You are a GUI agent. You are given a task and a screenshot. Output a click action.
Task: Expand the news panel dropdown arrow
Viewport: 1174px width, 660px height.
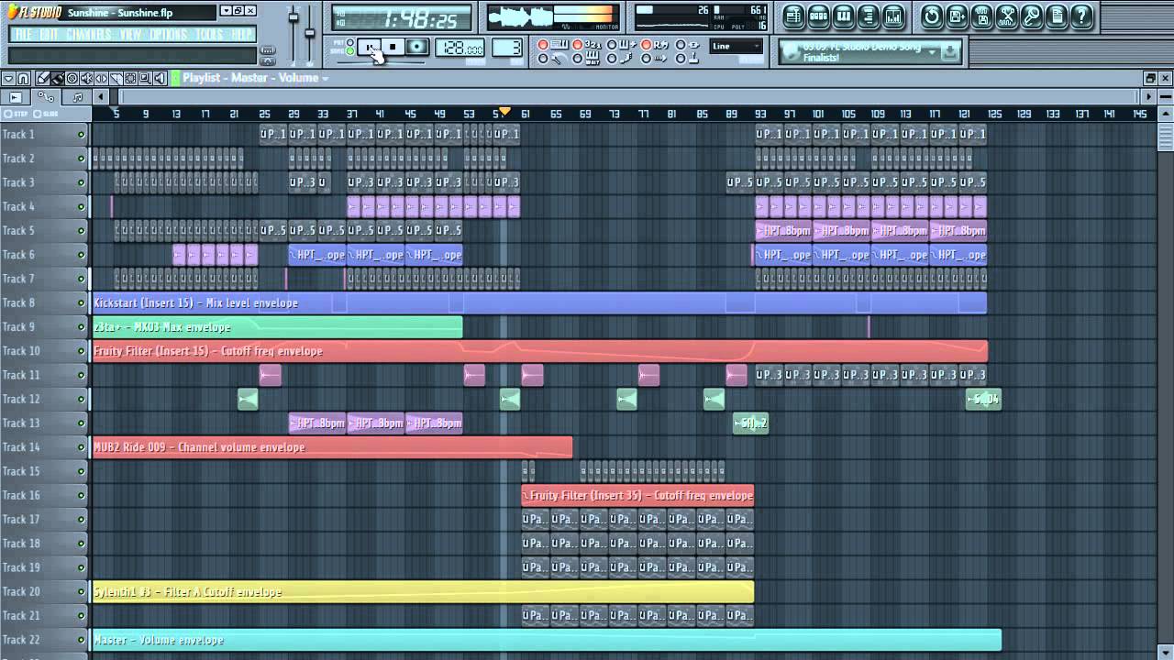(933, 52)
